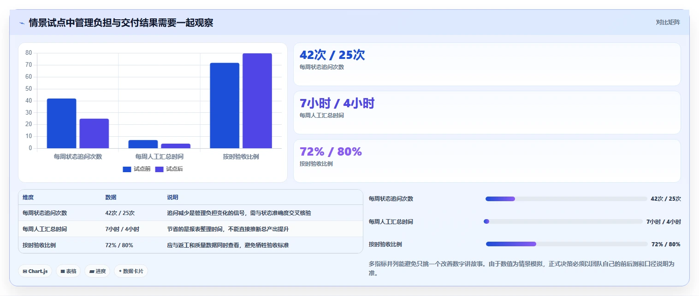Click table cell 按时验收比例
699x296 pixels.
coord(39,245)
